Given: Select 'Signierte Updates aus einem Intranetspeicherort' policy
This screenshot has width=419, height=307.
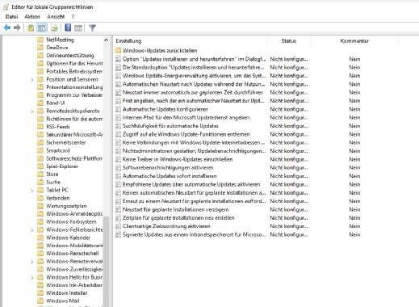Looking at the screenshot, I should [194, 234].
